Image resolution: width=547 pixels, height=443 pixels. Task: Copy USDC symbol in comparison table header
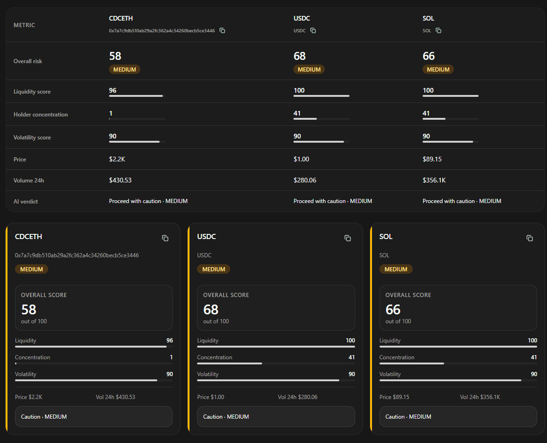(x=313, y=31)
